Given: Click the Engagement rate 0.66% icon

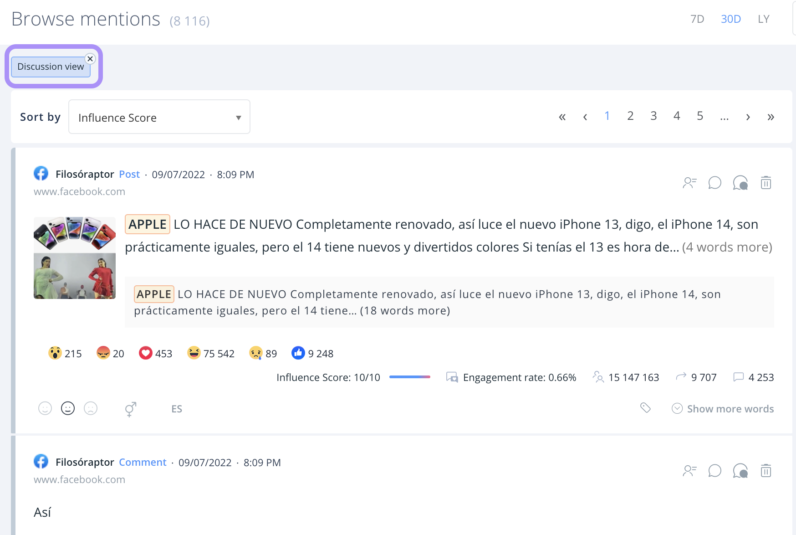Looking at the screenshot, I should (x=452, y=377).
